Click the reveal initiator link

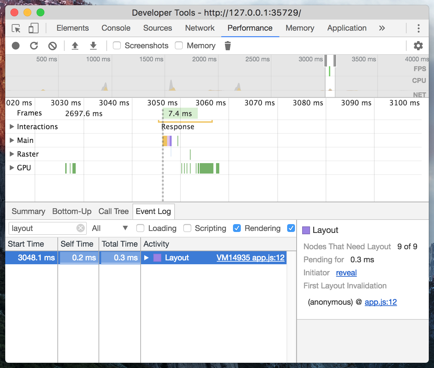click(x=346, y=273)
